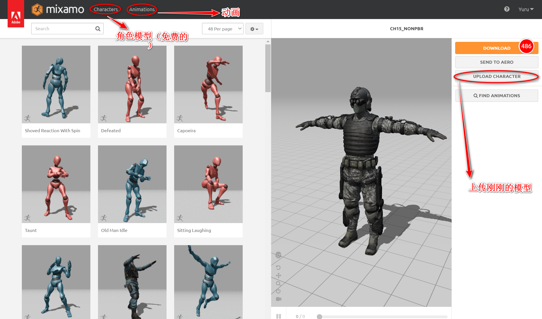The height and width of the screenshot is (319, 542).
Task: Click the reset camera power icon
Action: tap(278, 291)
